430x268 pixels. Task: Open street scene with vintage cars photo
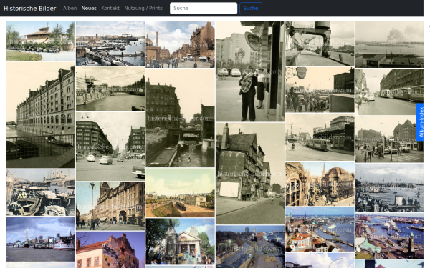click(110, 147)
